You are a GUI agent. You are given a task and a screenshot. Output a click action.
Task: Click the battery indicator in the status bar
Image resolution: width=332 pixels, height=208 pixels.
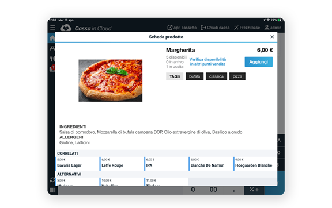280,20
